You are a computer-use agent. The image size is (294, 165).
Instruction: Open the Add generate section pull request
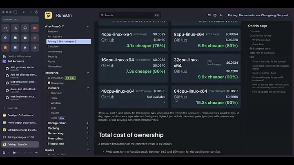21,69
